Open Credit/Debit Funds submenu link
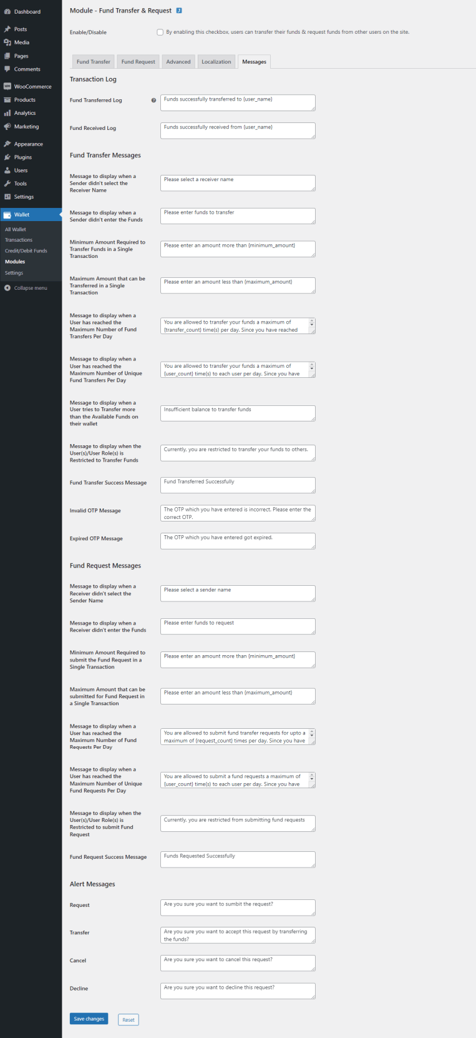The height and width of the screenshot is (1038, 476). 26,251
